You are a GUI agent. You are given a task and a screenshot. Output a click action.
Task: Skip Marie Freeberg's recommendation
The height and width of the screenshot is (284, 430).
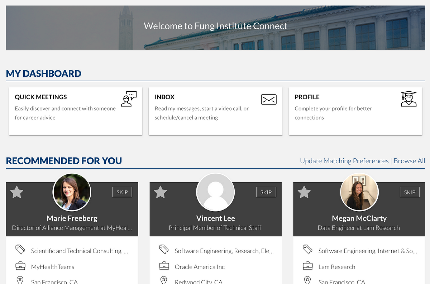[122, 192]
